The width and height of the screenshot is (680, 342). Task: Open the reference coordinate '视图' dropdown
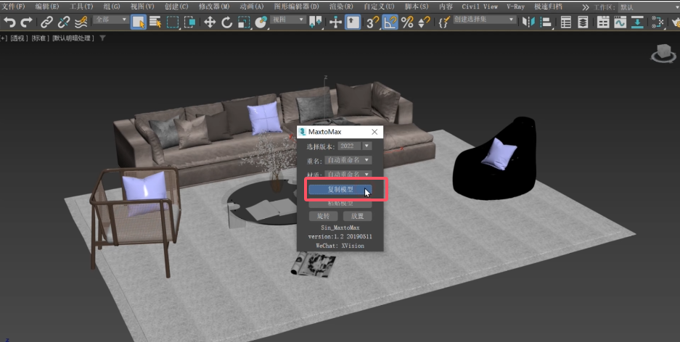tap(288, 20)
